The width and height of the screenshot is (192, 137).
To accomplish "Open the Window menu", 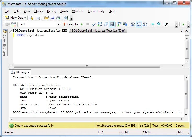I will click(x=78, y=11).
